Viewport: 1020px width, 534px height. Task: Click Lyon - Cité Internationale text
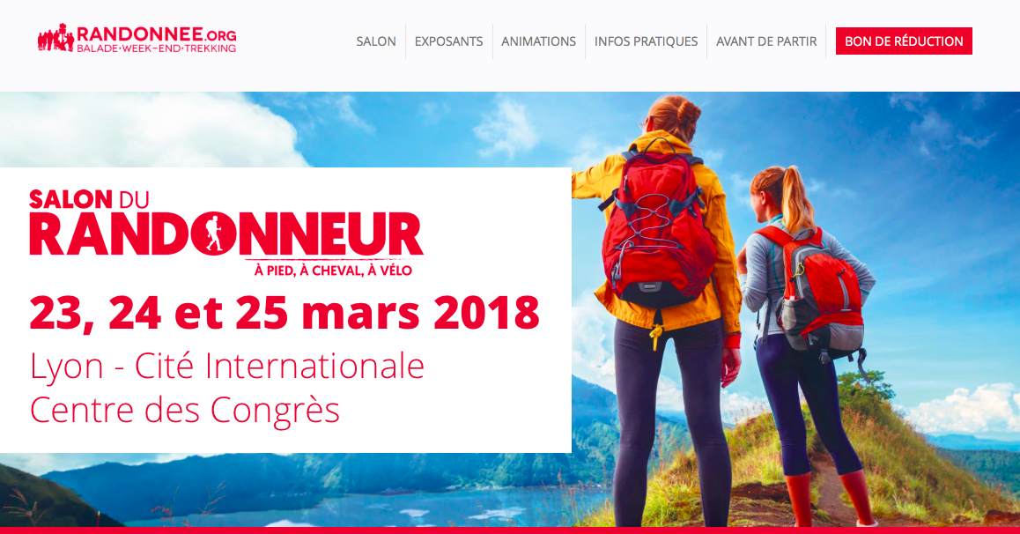coord(227,366)
